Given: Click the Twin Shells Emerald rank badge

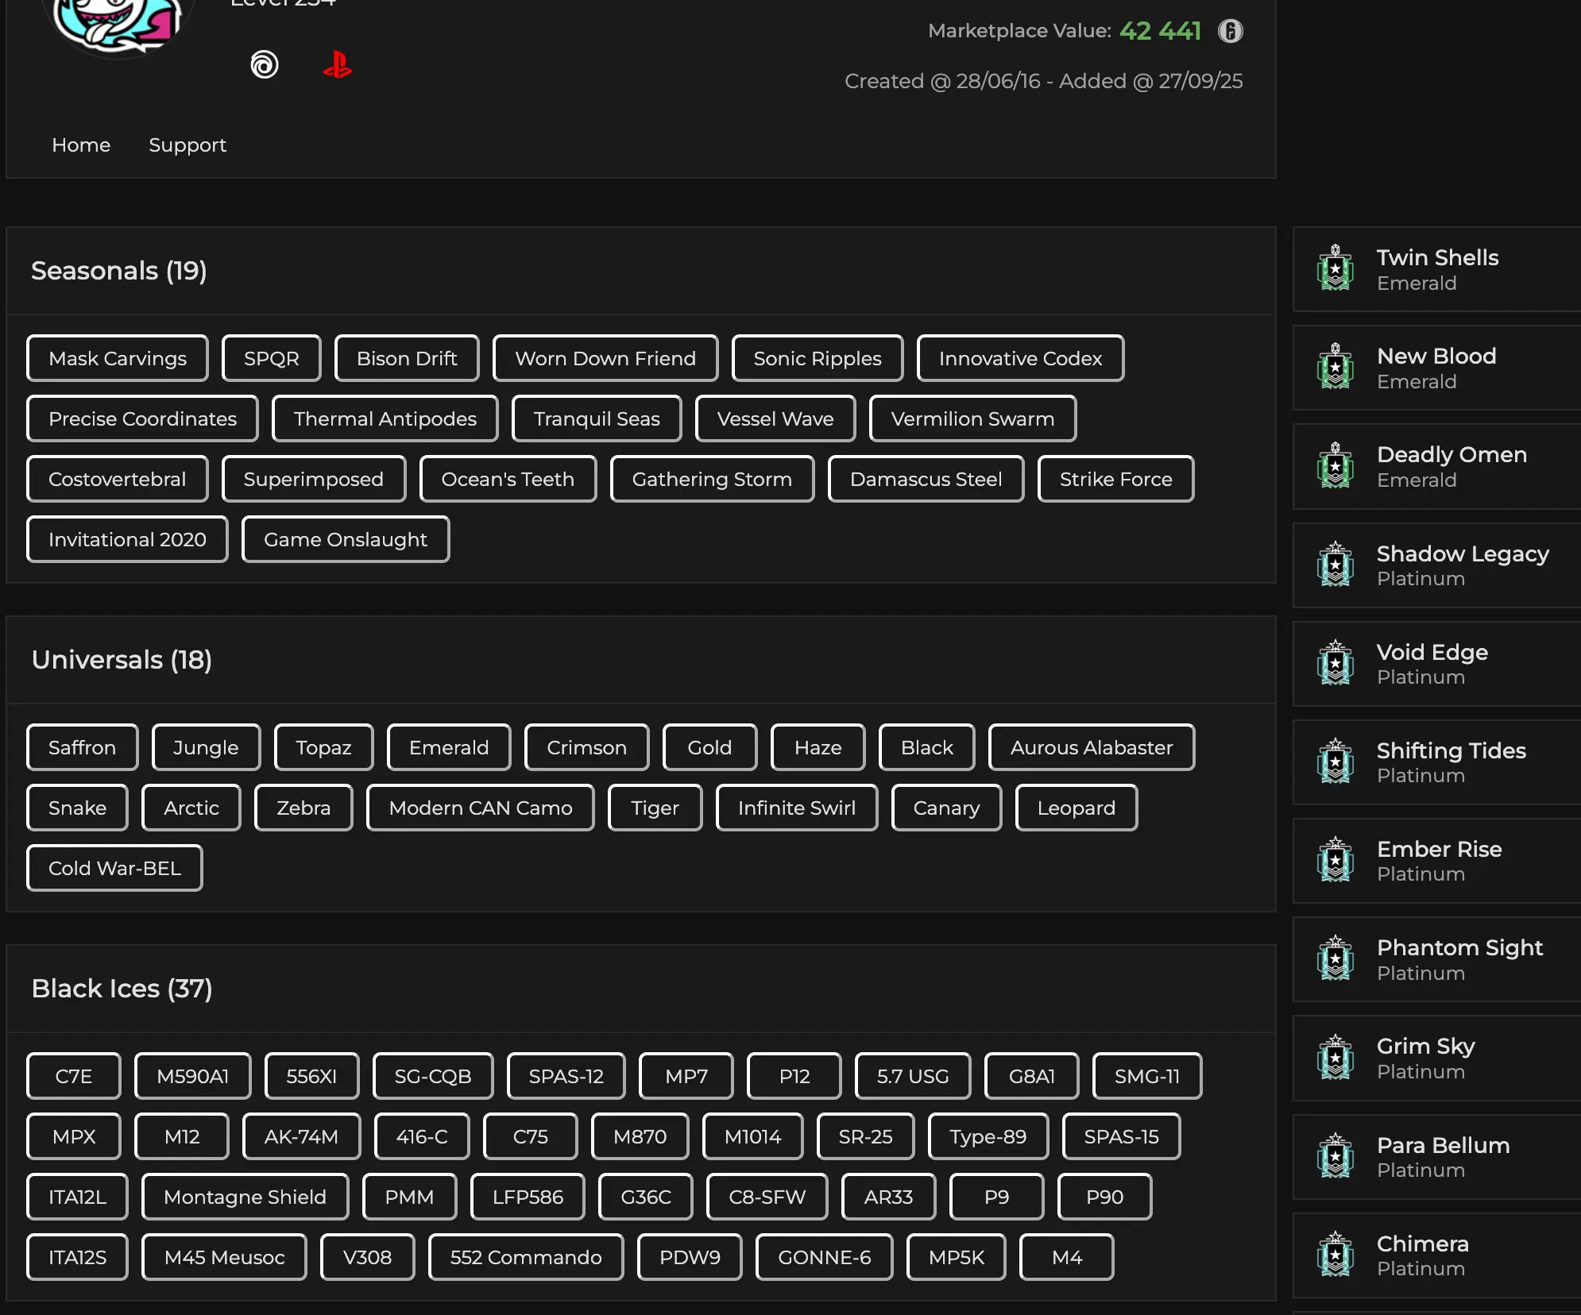Looking at the screenshot, I should (1336, 268).
